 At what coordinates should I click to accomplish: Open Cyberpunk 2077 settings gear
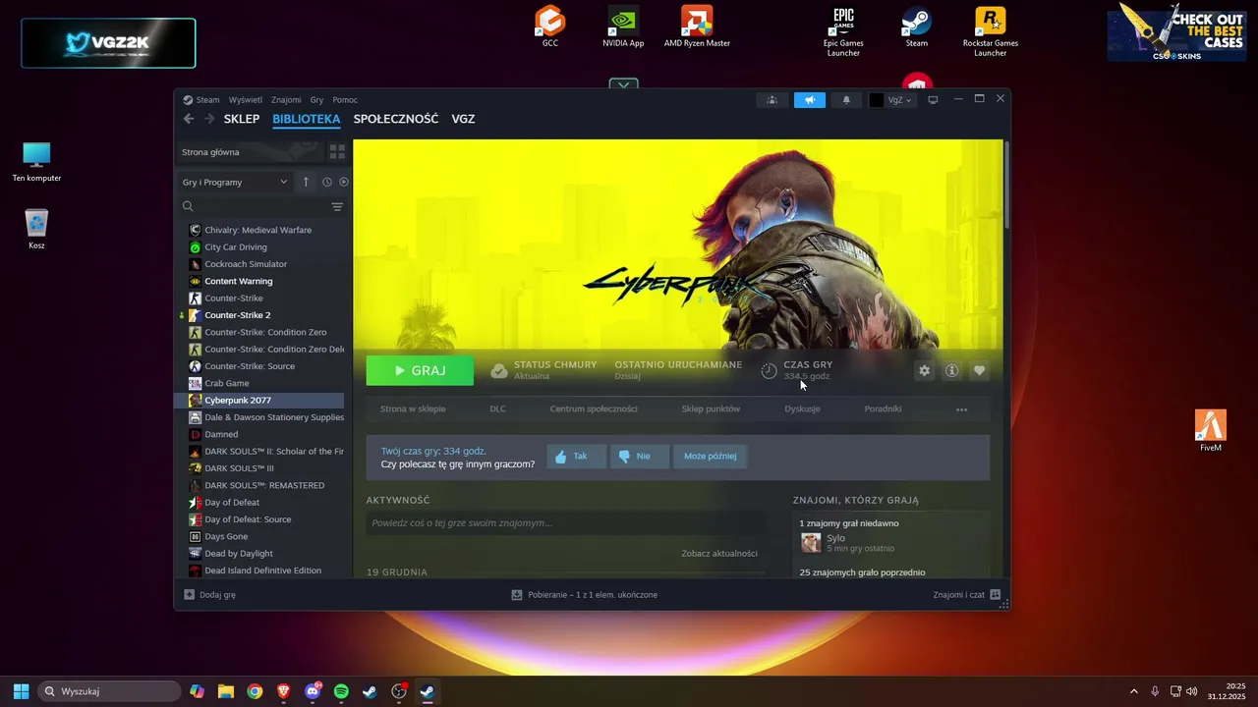pos(924,370)
